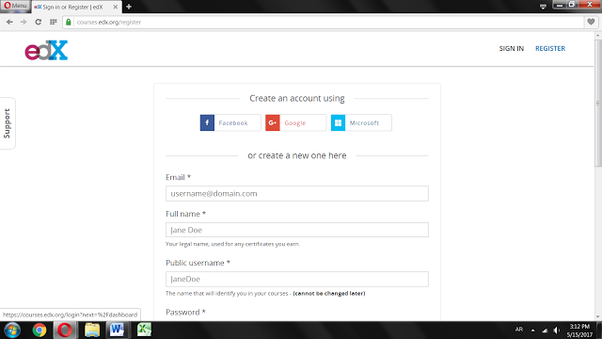Click the 'cannot be changed later' note
The height and width of the screenshot is (339, 602).
click(x=329, y=293)
